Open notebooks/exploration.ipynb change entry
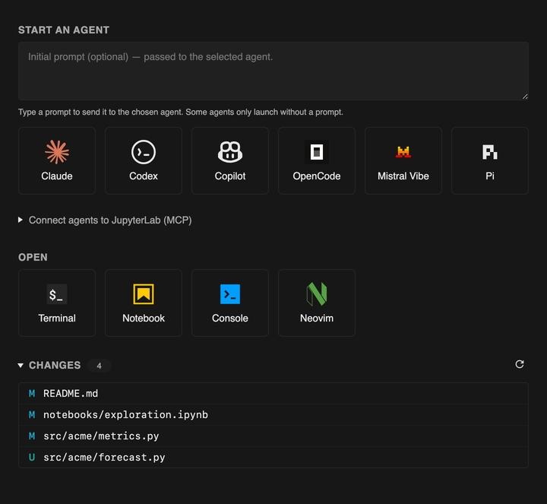547x504 pixels. coord(273,414)
